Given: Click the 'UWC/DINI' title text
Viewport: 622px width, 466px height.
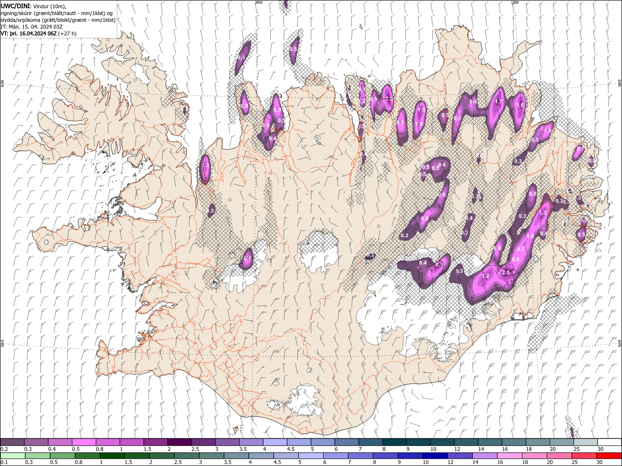Looking at the screenshot, I should [15, 5].
